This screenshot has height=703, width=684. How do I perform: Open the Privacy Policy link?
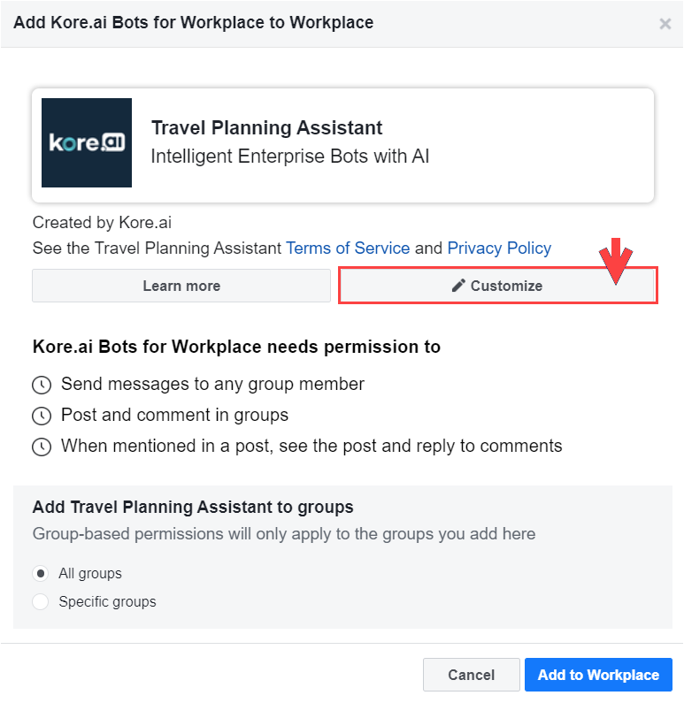pyautogui.click(x=499, y=248)
